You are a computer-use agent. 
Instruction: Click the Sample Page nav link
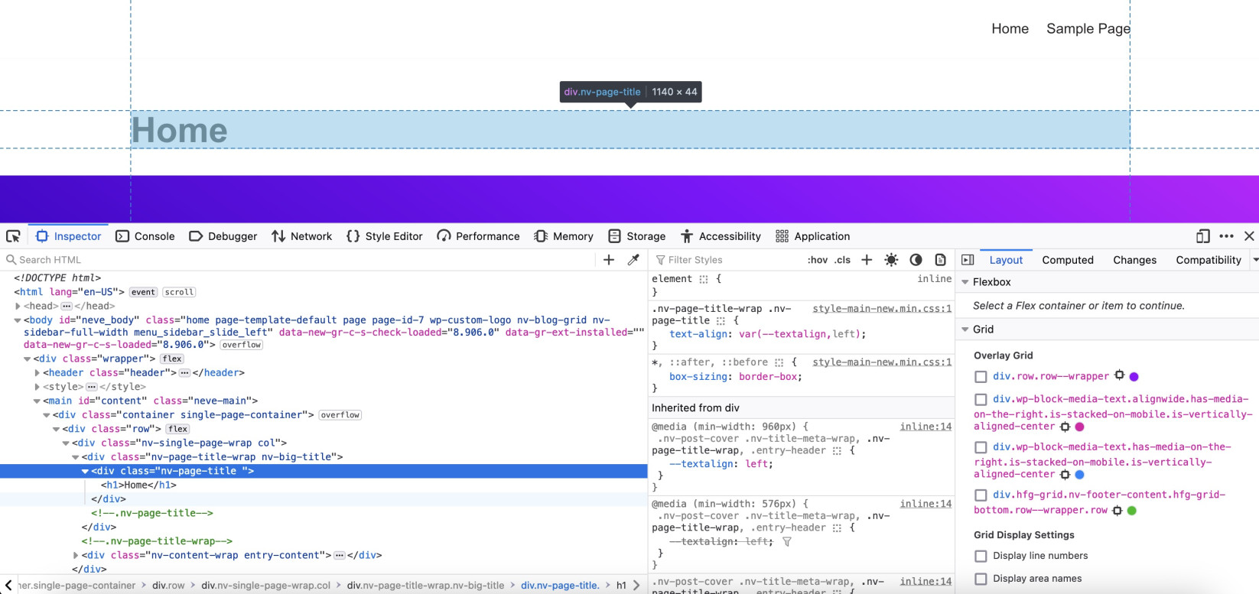click(x=1088, y=28)
